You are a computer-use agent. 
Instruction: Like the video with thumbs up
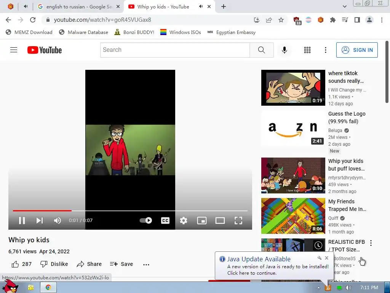click(x=22, y=264)
